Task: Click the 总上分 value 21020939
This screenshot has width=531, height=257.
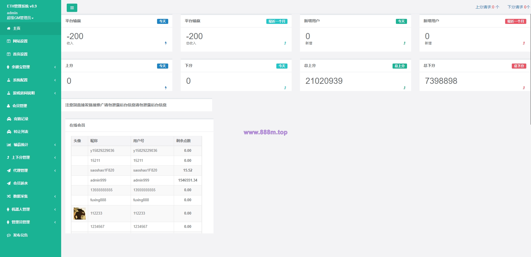Action: (x=324, y=81)
